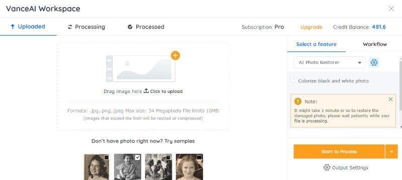
Task: Switch to the Processing tab
Action: 86,27
